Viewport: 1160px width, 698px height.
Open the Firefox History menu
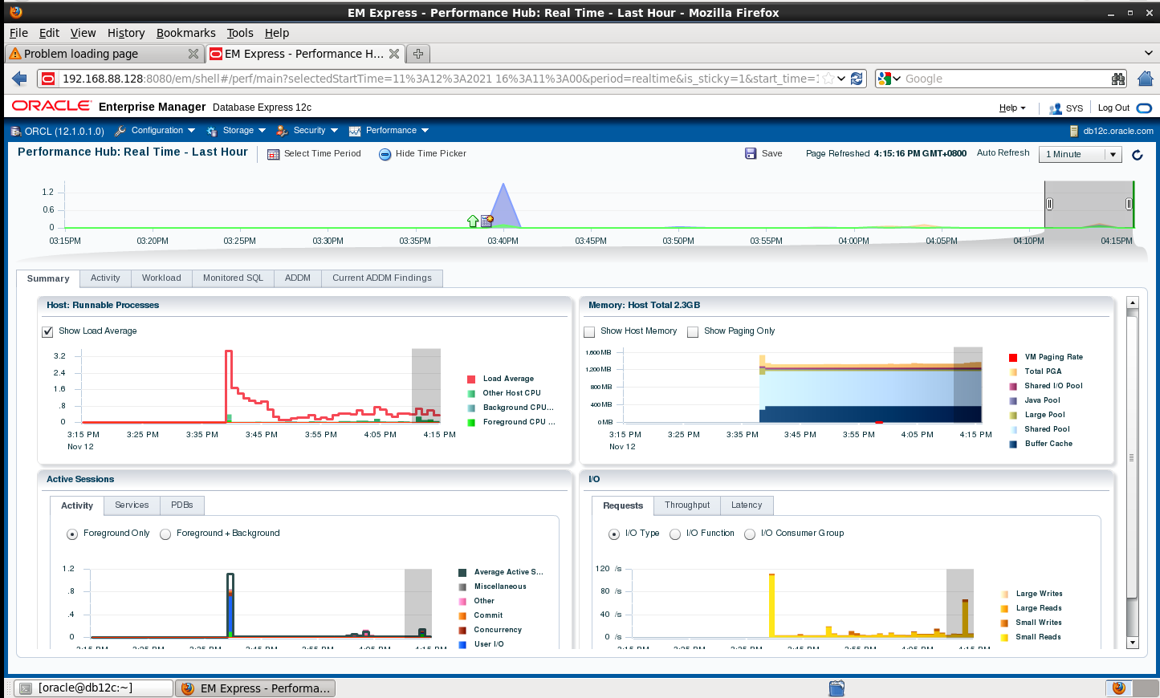(126, 33)
